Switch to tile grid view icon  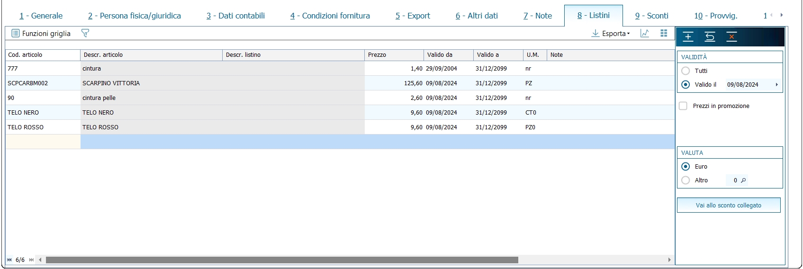[x=664, y=33]
